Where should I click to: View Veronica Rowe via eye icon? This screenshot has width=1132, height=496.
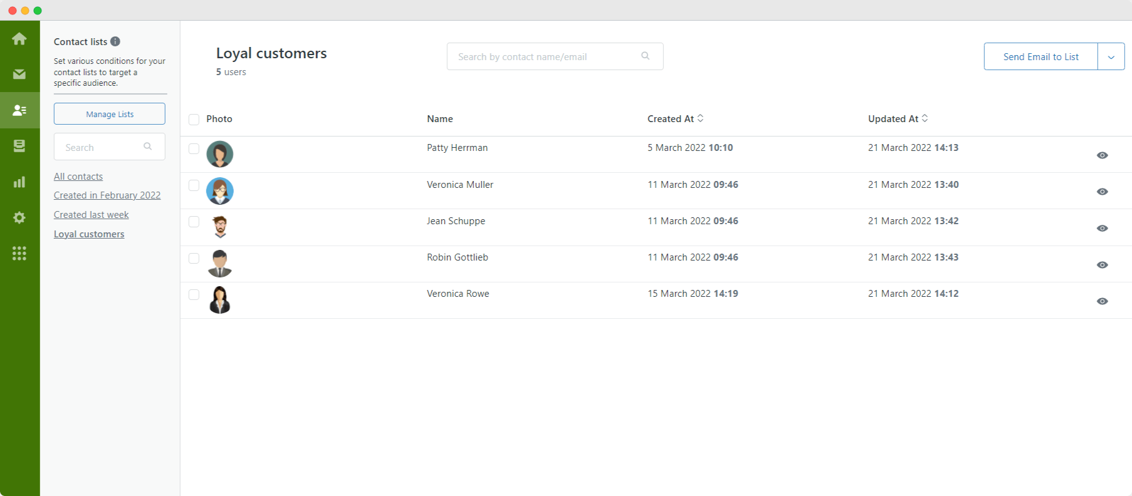click(x=1103, y=301)
